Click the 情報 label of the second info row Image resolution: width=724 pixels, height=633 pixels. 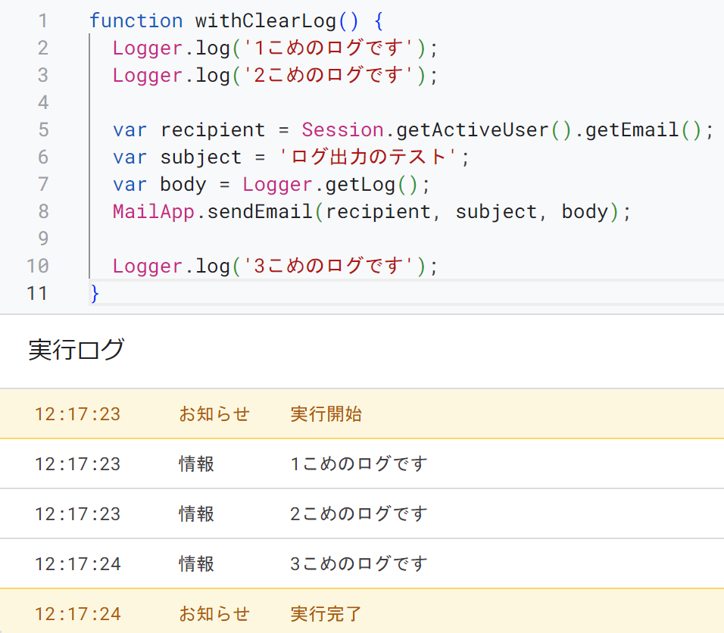click(x=195, y=513)
